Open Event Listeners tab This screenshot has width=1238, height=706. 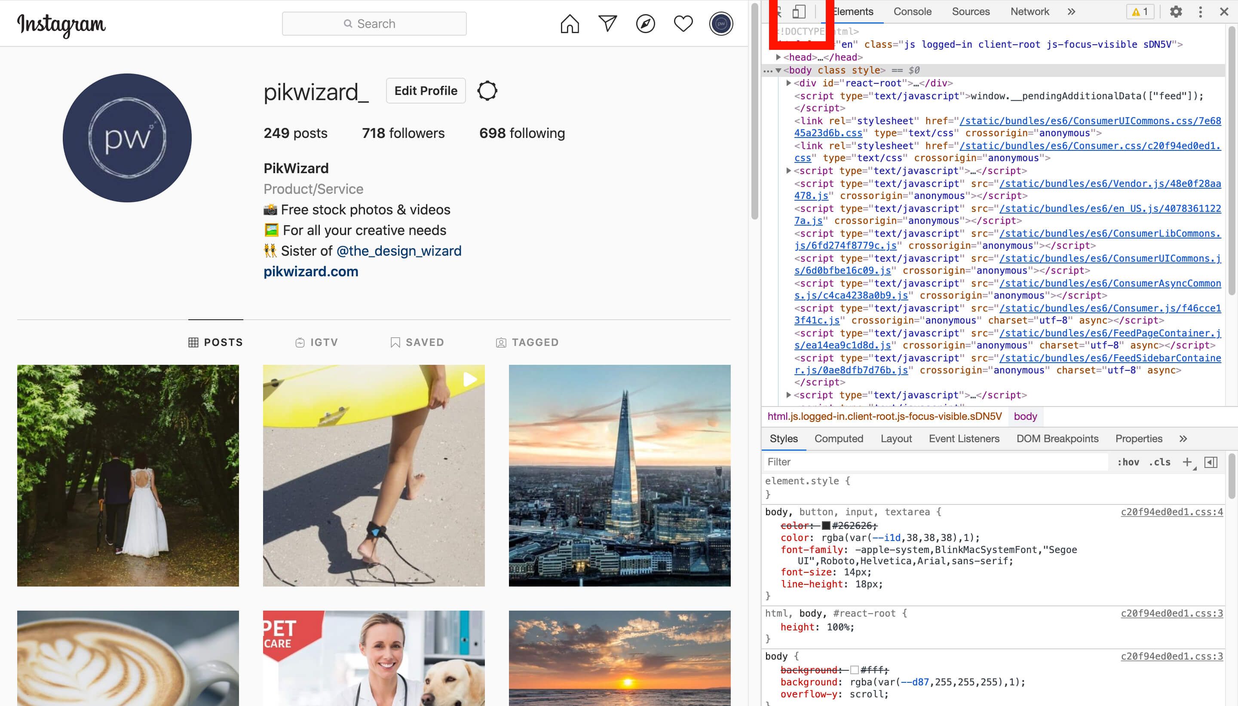coord(964,439)
